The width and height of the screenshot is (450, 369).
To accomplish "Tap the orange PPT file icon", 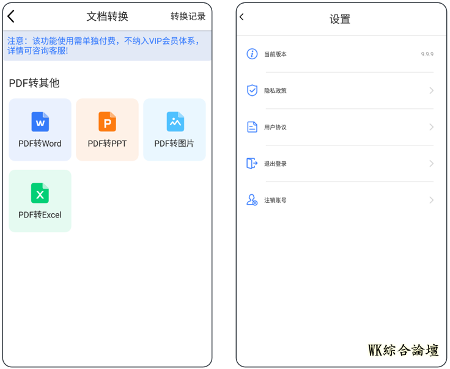I will (107, 122).
